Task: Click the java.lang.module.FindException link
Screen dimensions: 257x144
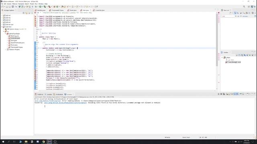Action: click(47, 101)
